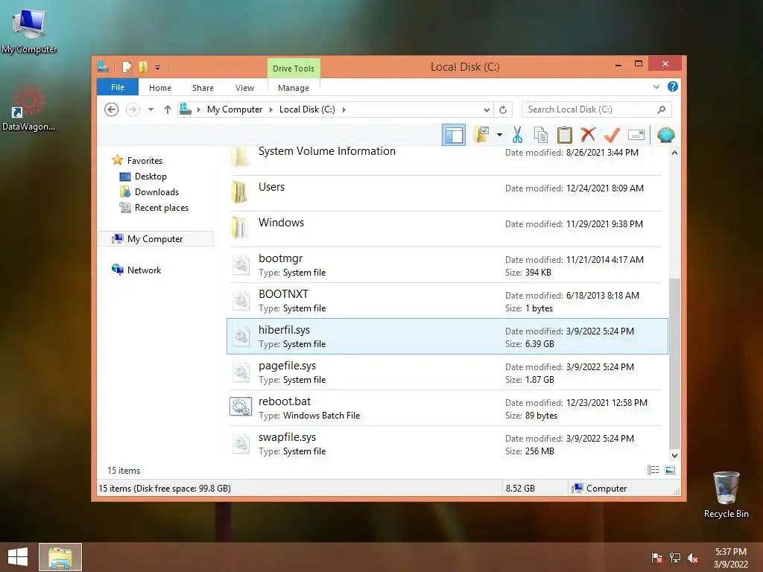Select the bootmgr file

point(447,264)
